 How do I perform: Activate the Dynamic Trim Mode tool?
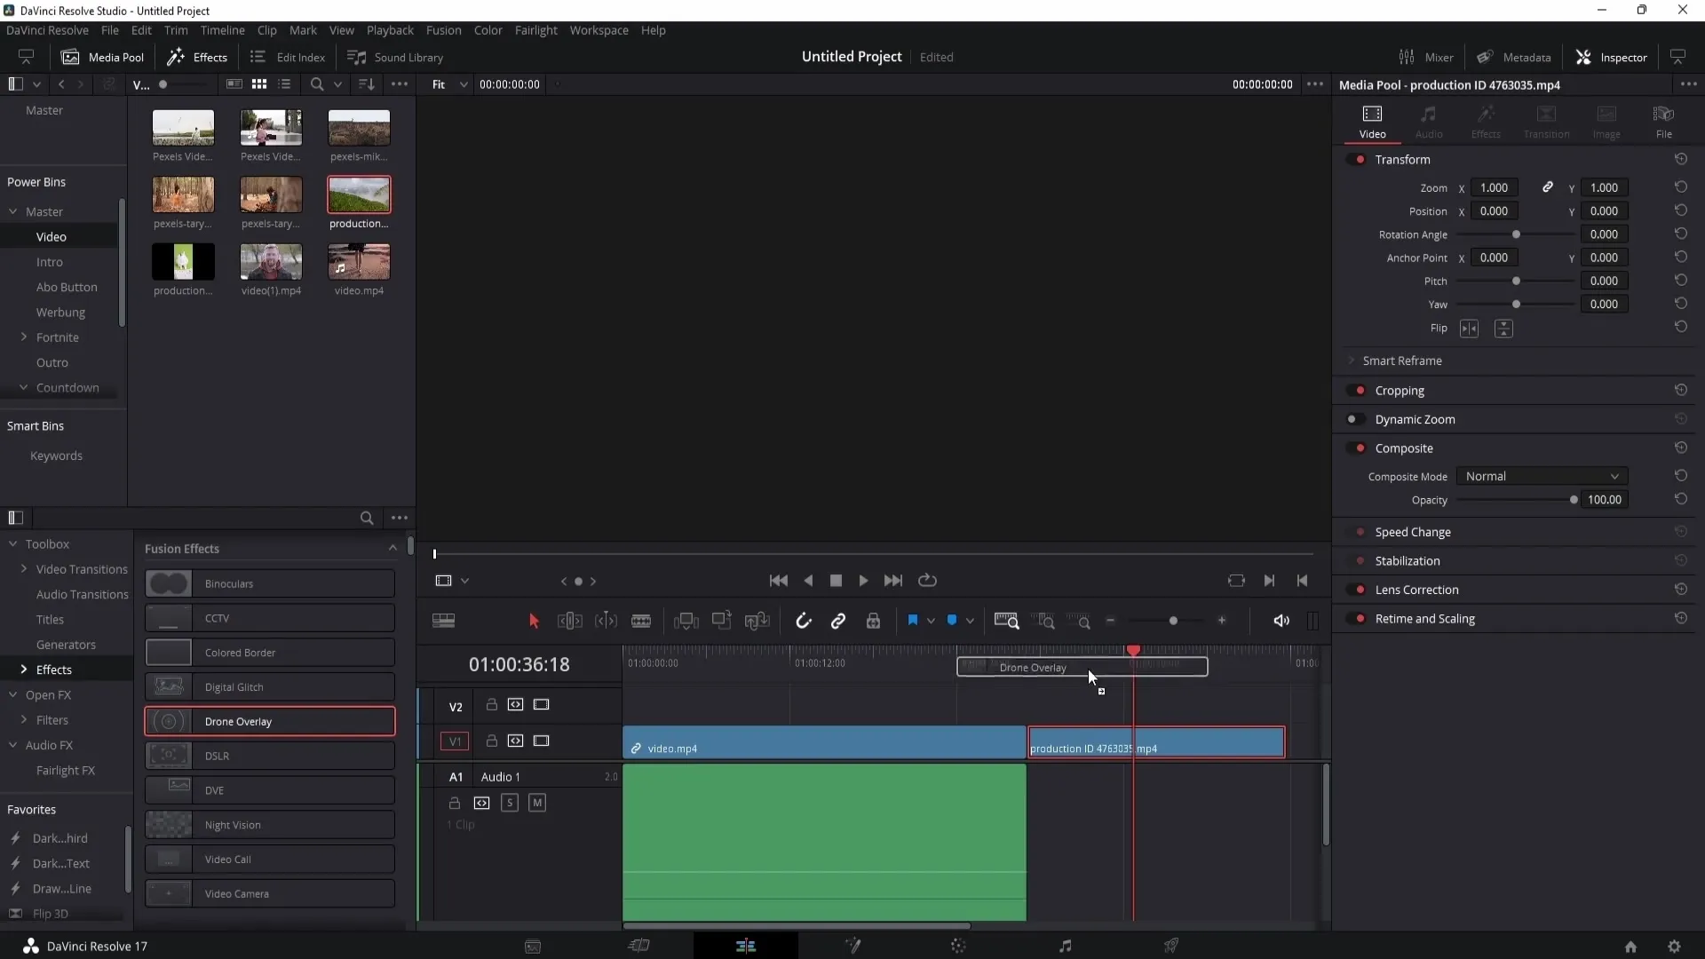point(606,622)
